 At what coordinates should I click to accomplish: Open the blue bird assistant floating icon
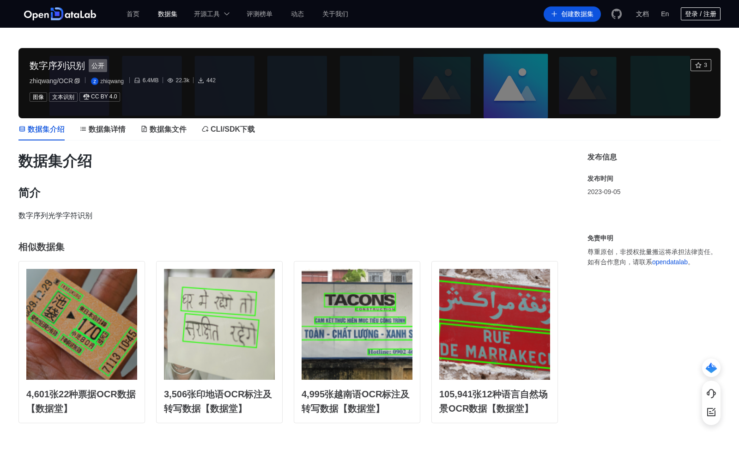pos(711,368)
